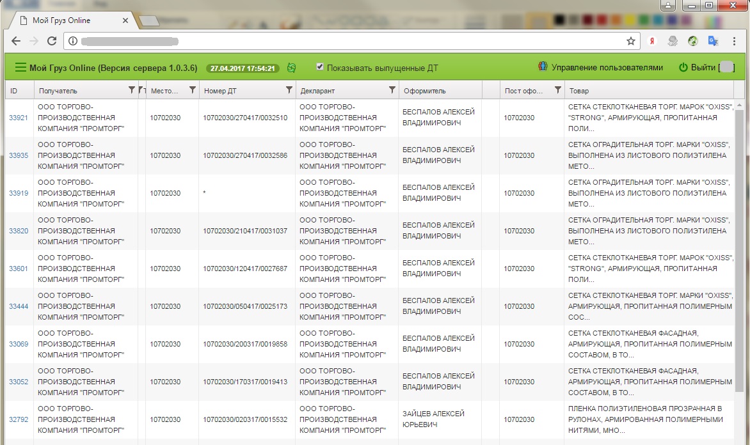Click the table's vertical scrollbar
Image resolution: width=750 pixels, height=445 pixels.
coord(740,243)
